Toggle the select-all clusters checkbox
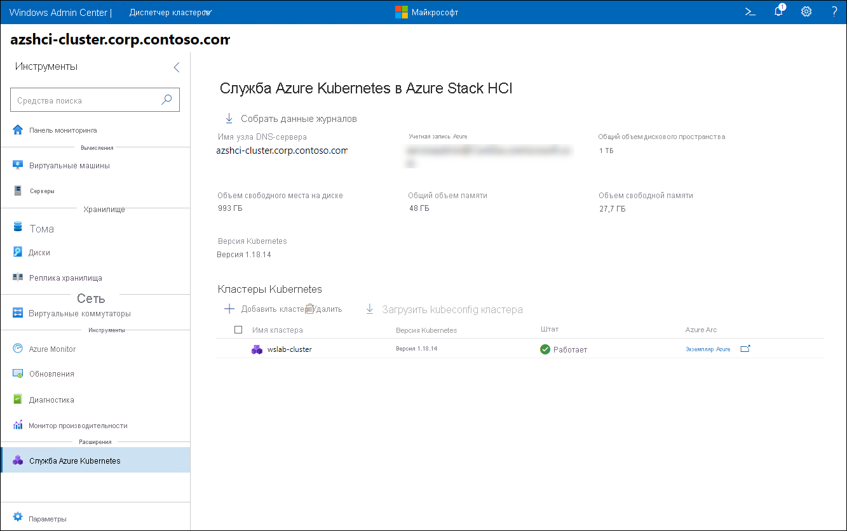This screenshot has width=847, height=531. pyautogui.click(x=238, y=330)
